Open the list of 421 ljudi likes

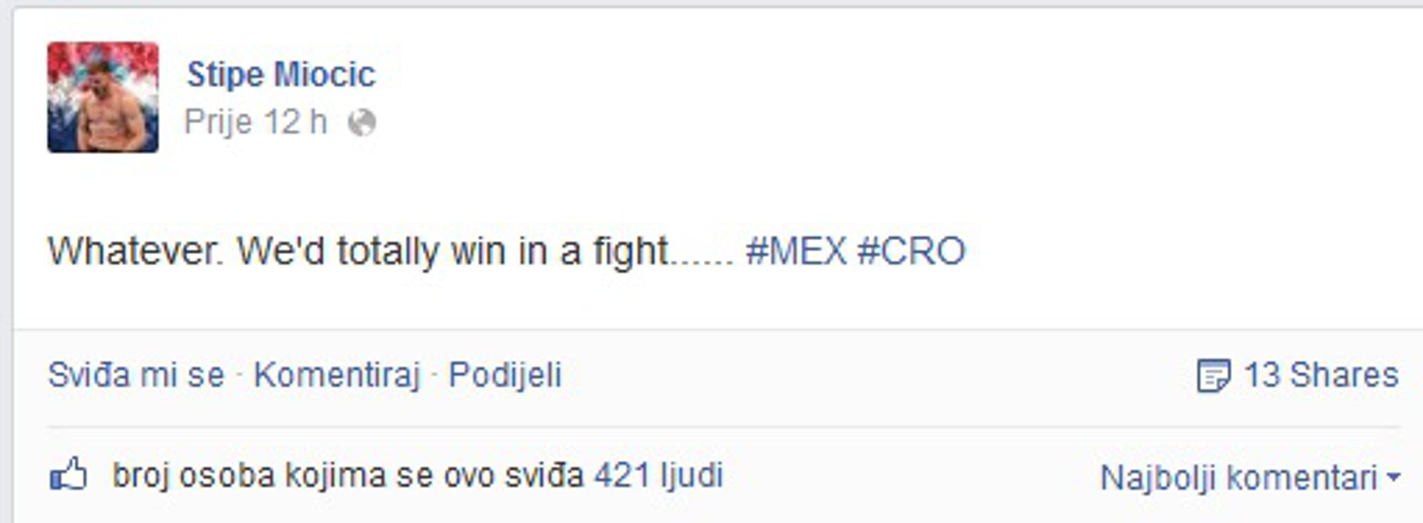coord(659,475)
